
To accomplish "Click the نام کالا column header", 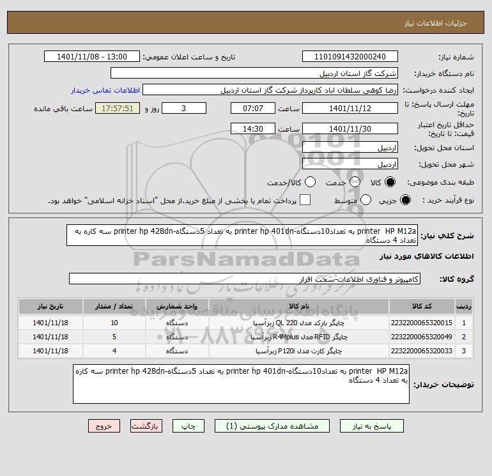I will pos(299,306).
